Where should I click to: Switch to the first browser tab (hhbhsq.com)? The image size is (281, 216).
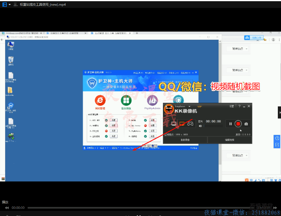click(21, 33)
